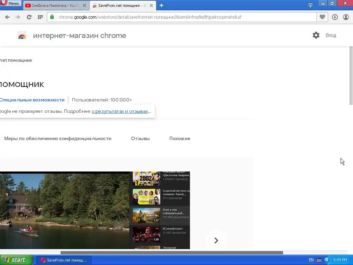Click the vertical scrollbar thumb
The width and height of the screenshot is (353, 265).
(x=351, y=76)
